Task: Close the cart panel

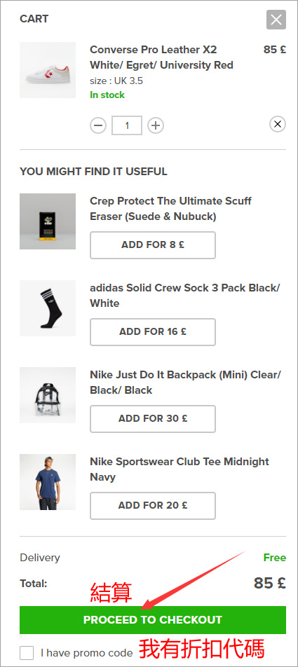Action: tap(276, 20)
